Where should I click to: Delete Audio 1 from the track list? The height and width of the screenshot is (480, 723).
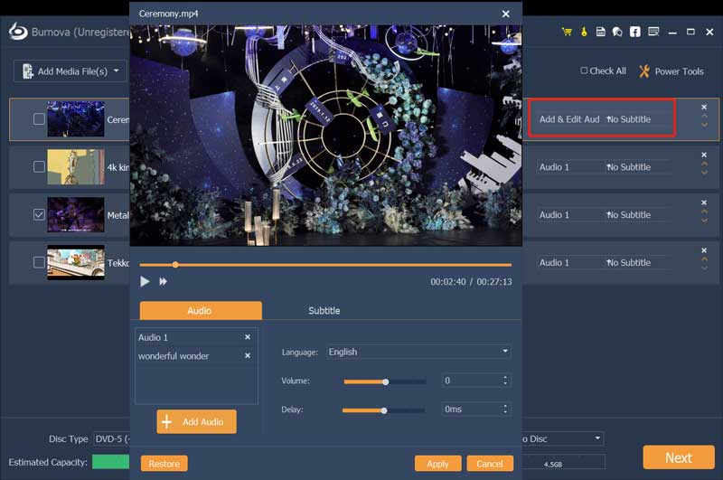pyautogui.click(x=248, y=337)
